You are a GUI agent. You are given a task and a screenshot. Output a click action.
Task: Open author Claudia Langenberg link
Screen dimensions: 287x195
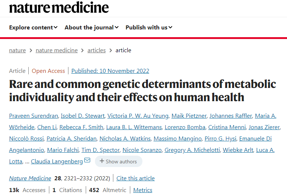[x=56, y=161]
